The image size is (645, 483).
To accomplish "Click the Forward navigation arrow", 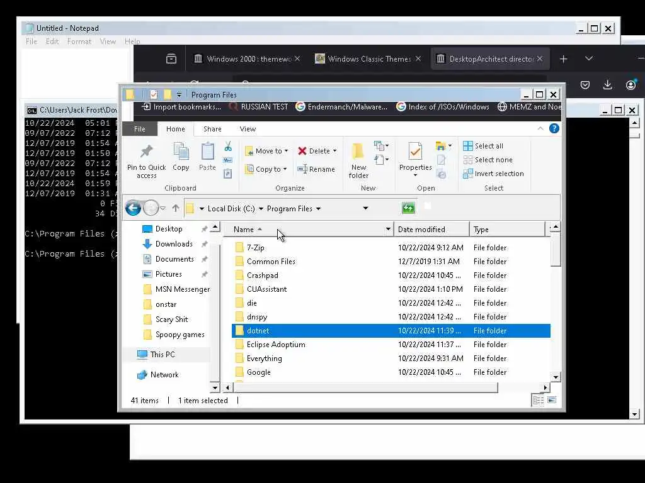I will (x=151, y=208).
